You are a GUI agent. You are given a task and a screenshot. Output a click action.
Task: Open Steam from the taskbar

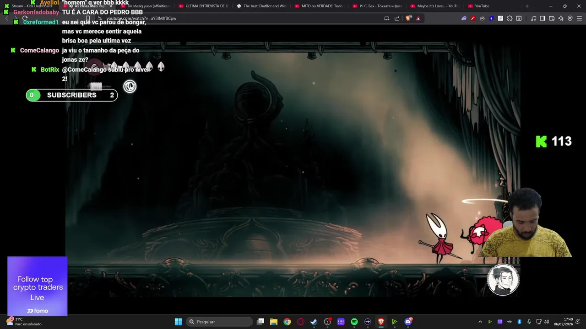(x=314, y=322)
